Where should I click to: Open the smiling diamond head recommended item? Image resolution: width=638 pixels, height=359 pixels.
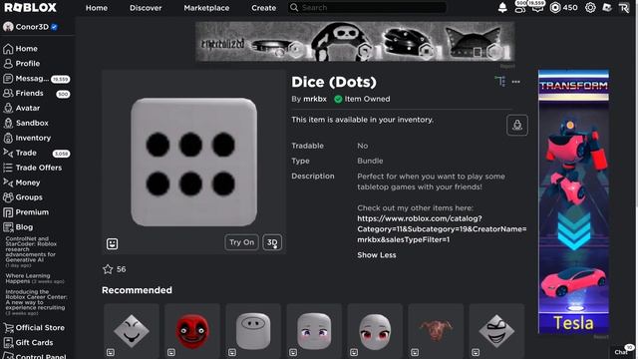(132, 331)
